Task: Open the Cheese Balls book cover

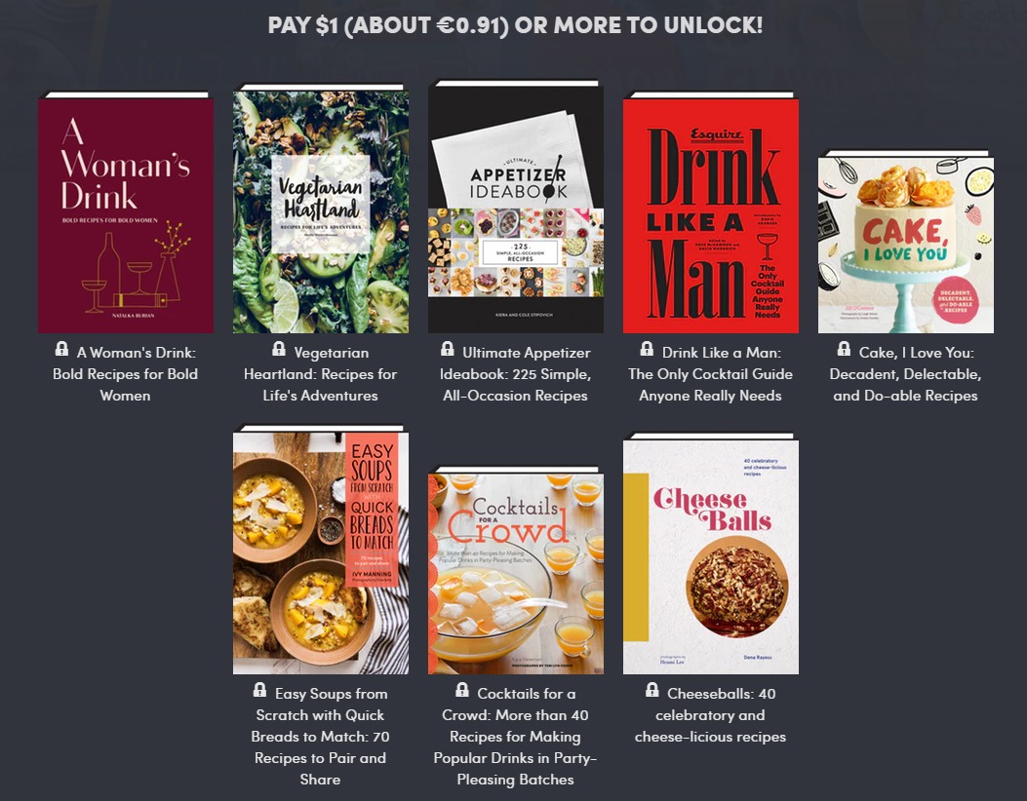Action: point(711,553)
